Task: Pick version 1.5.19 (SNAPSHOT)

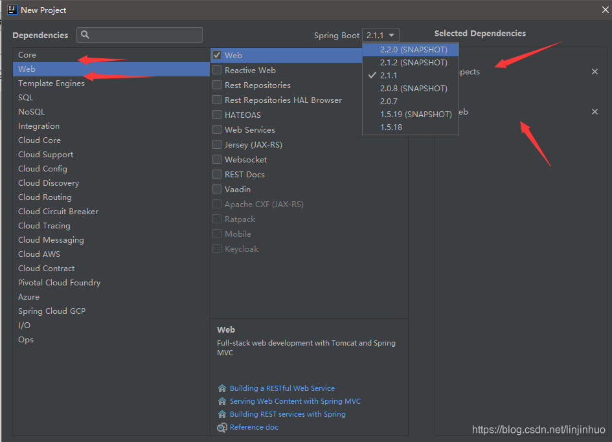Action: (x=411, y=114)
